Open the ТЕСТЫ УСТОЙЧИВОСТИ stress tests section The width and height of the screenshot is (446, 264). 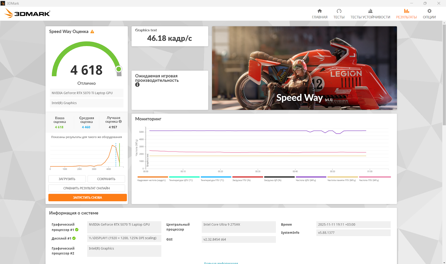point(370,14)
